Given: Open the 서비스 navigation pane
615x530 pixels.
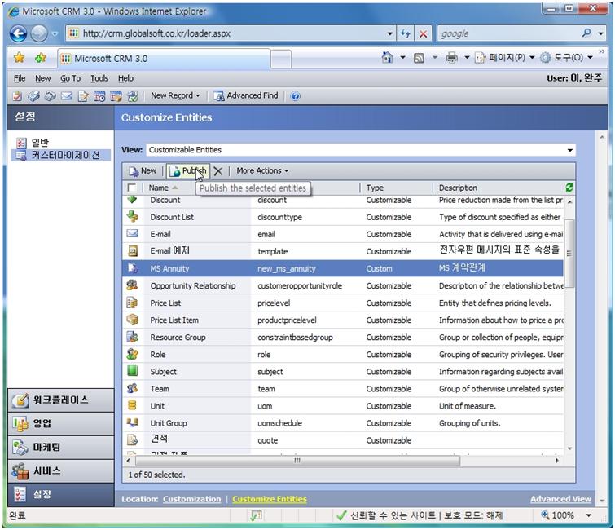Looking at the screenshot, I should coord(61,470).
